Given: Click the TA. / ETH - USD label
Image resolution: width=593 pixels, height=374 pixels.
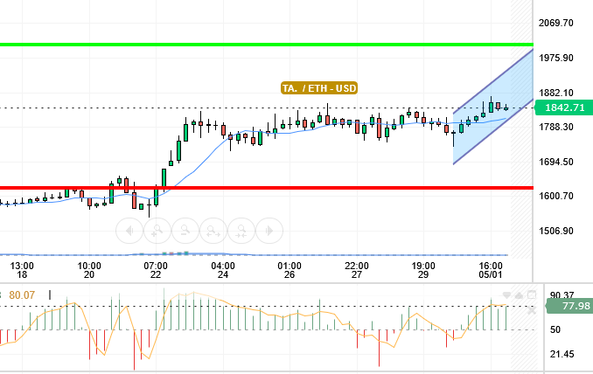Looking at the screenshot, I should pos(319,88).
